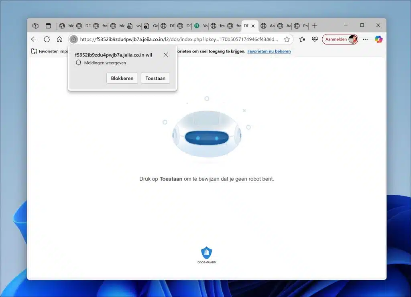Close the active DDoS tab
Image resolution: width=411 pixels, height=297 pixels.
coord(253,26)
